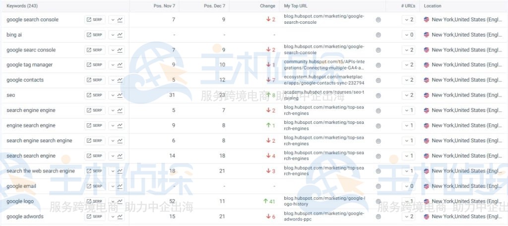Sort by My Top URL column header
This screenshot has height=226, width=508.
[296, 6]
